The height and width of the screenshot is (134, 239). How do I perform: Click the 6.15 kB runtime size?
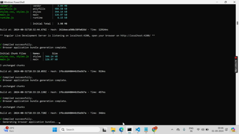point(62,18)
